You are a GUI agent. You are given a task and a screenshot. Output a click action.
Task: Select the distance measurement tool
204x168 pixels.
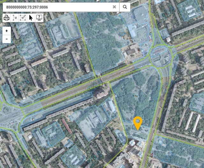[15, 18]
